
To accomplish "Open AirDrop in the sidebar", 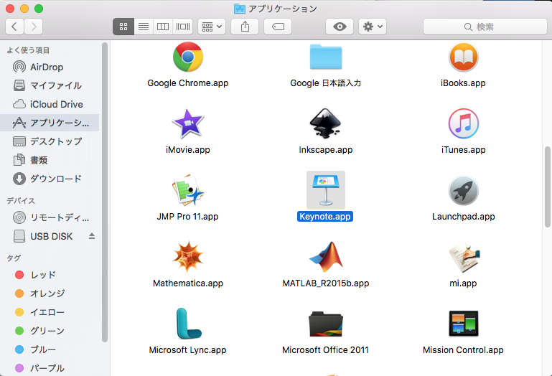I will point(50,67).
